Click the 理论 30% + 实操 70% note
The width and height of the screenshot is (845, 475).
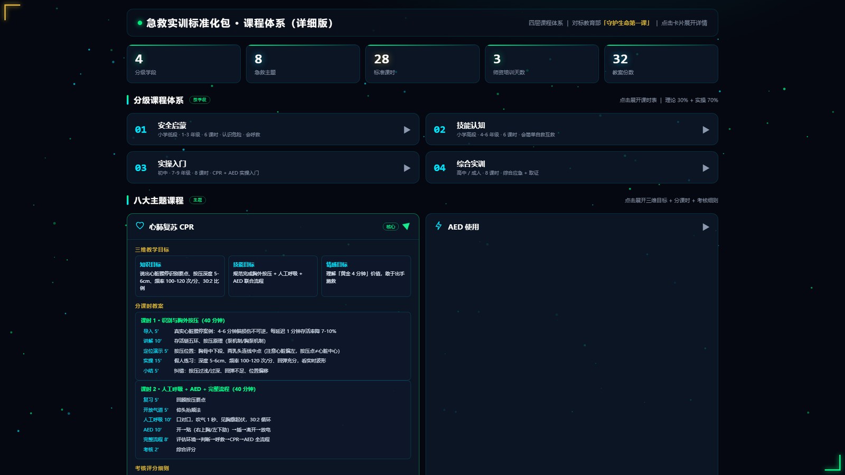(x=691, y=100)
